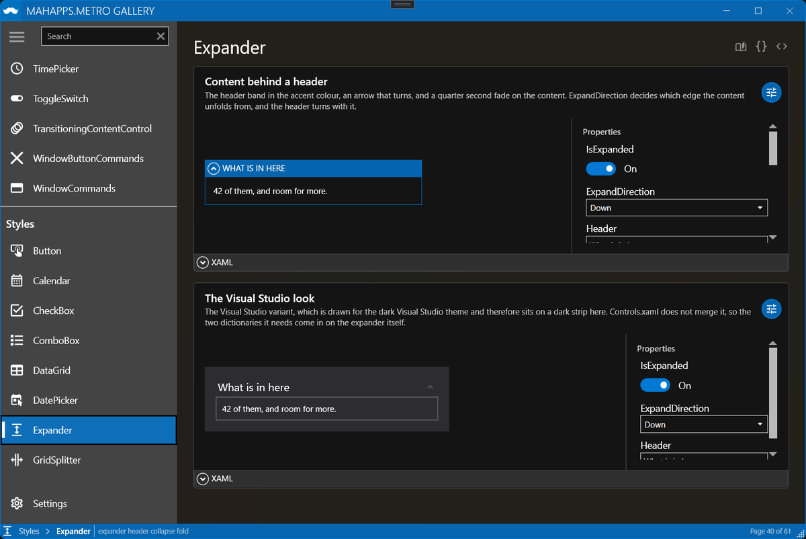Show the curly braces code view
The height and width of the screenshot is (539, 806).
pyautogui.click(x=761, y=46)
